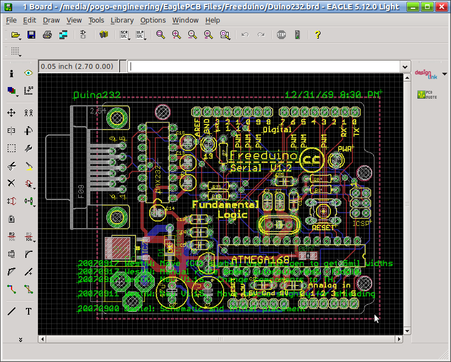Click the Stop command button
Image resolution: width=451 pixels, height=362 pixels.
pyautogui.click(x=281, y=35)
